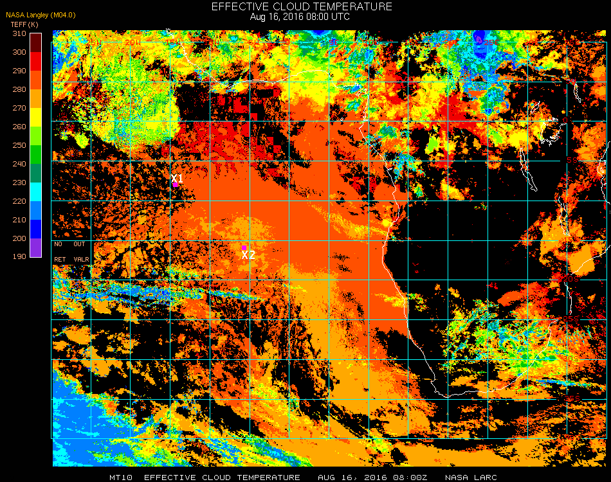Click the 300 legend value
The image size is (611, 482).
(19, 52)
